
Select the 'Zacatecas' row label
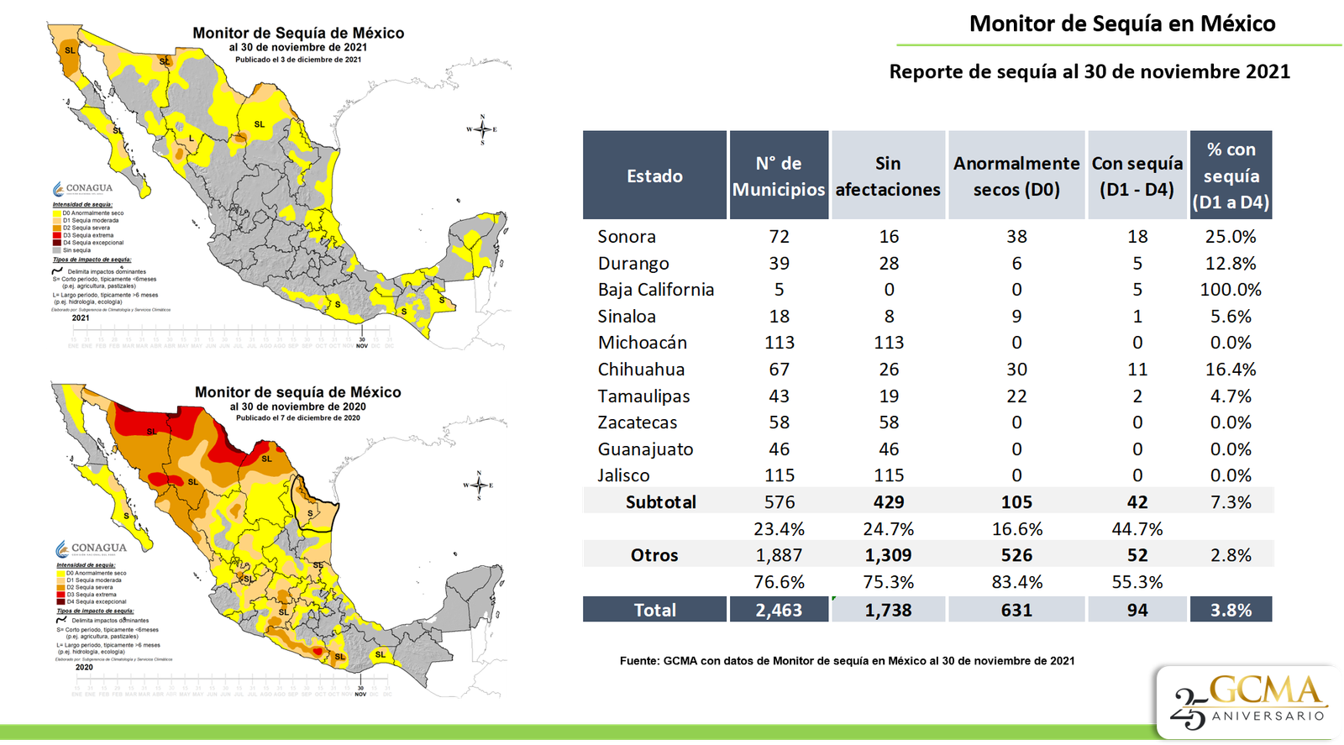638,422
